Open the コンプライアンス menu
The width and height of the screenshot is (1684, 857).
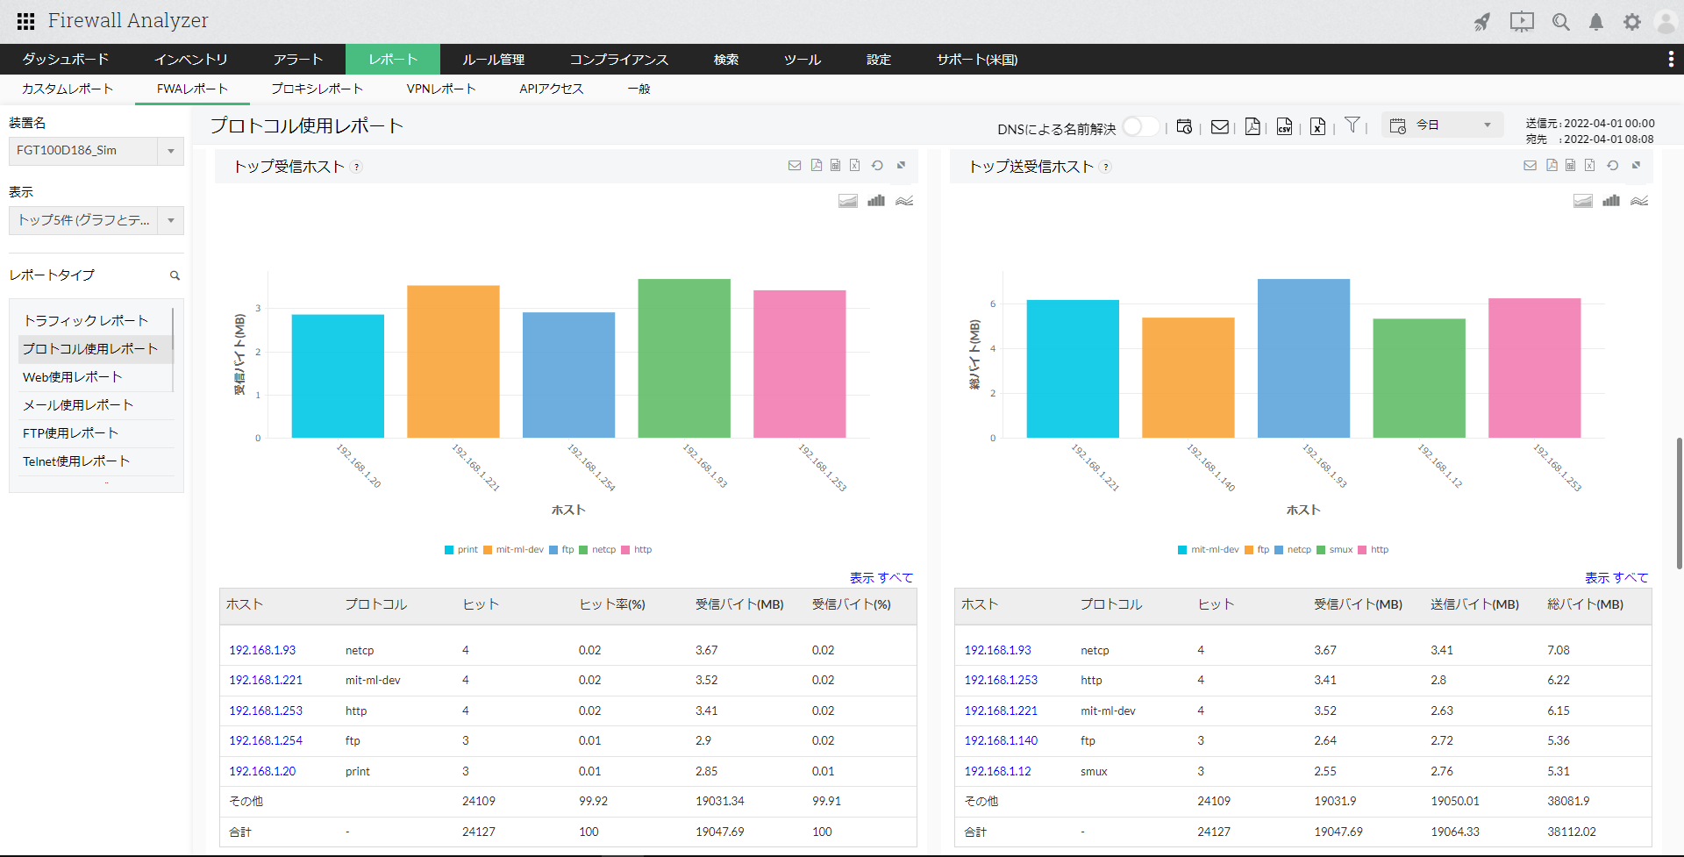coord(618,60)
